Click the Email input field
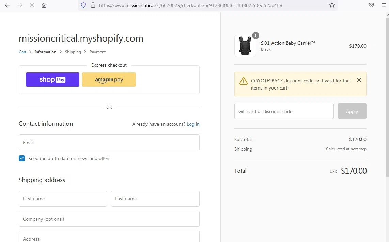The image size is (389, 242). [x=109, y=143]
